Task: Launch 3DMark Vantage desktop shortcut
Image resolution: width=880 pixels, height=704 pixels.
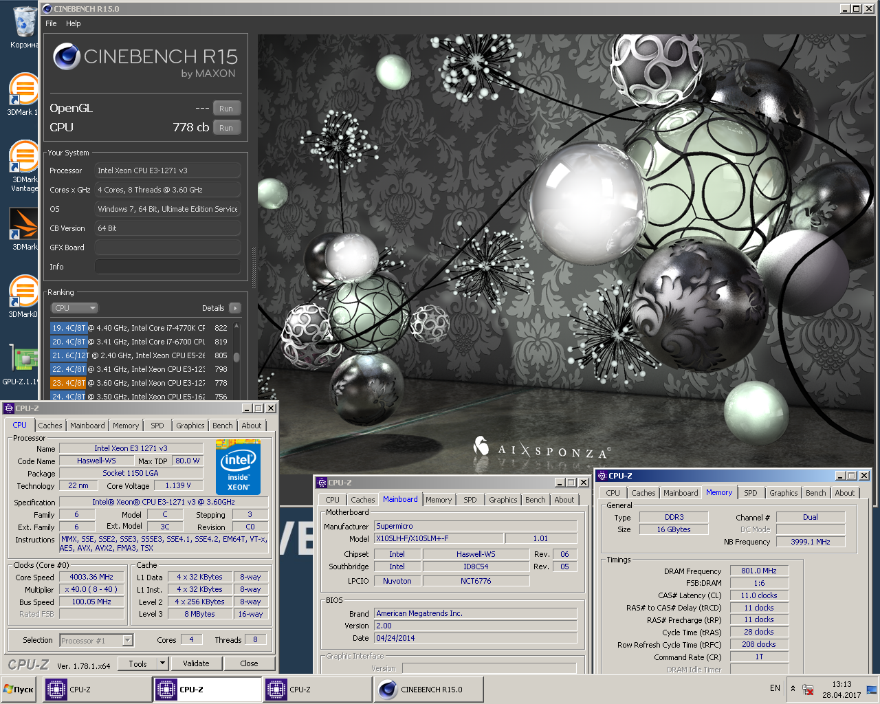Action: (24, 166)
